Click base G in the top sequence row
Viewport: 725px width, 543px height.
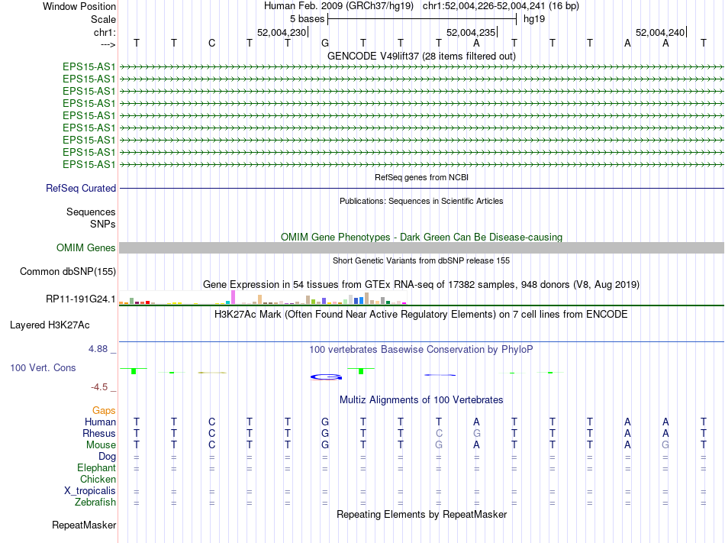pos(325,43)
